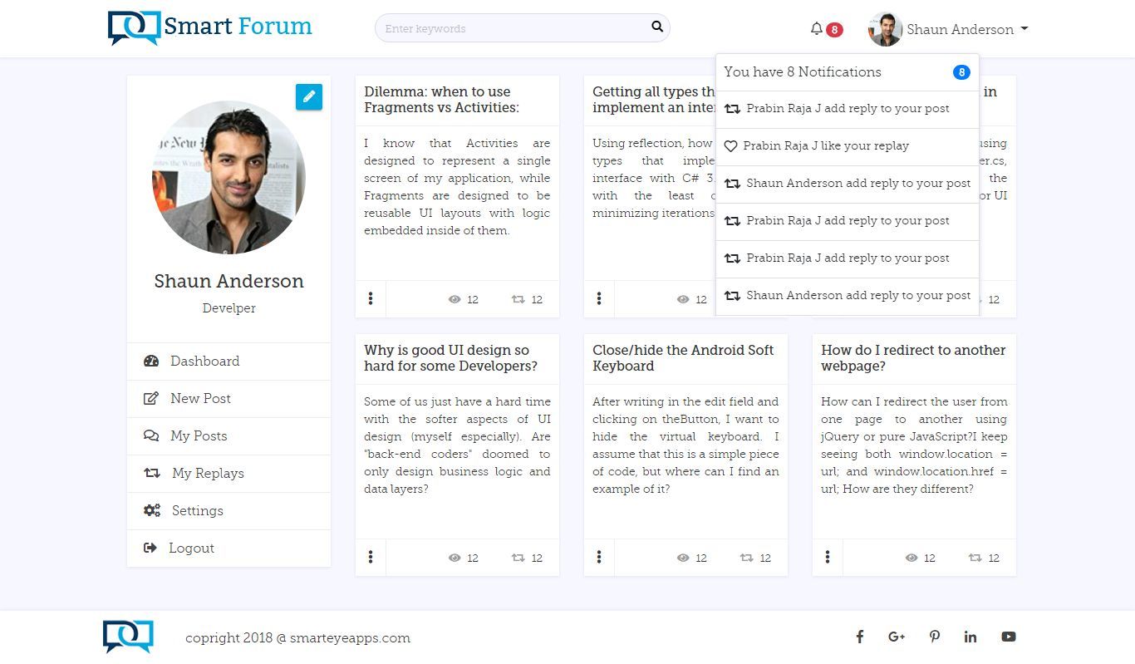Screen dimensions: 1135x664
Task: Open three-dot menu on redirect webpage post
Action: pos(828,557)
